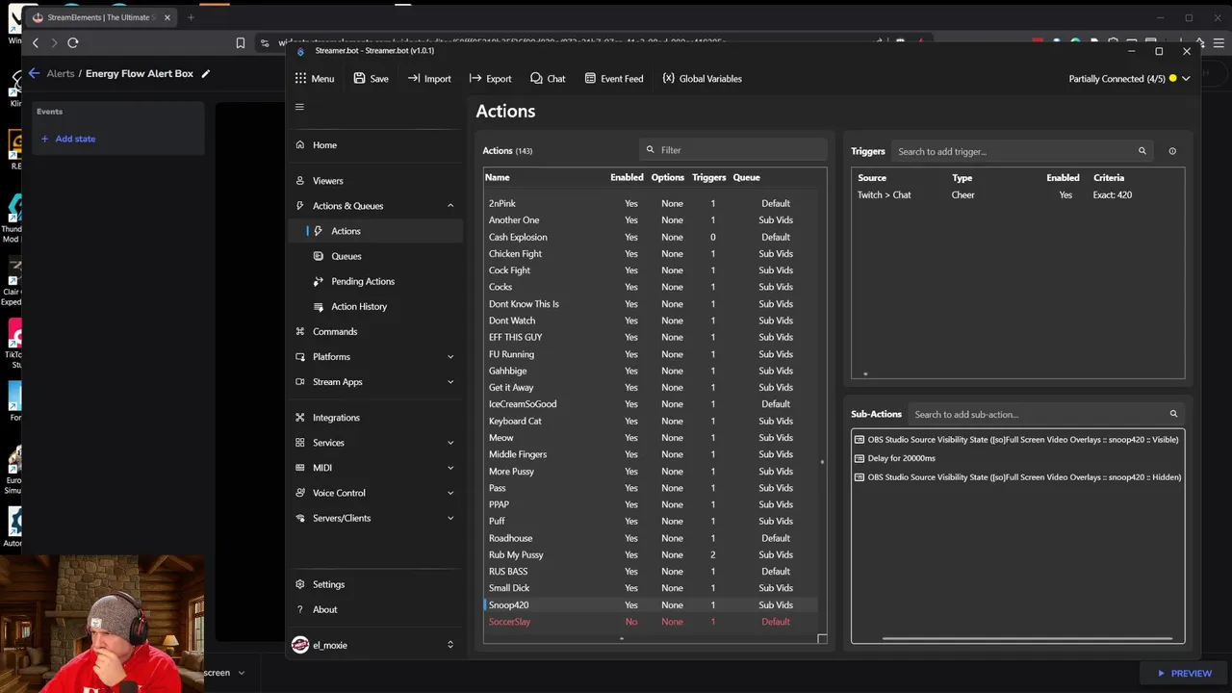Image resolution: width=1232 pixels, height=693 pixels.
Task: Open the el_moxie account switcher
Action: click(x=375, y=645)
